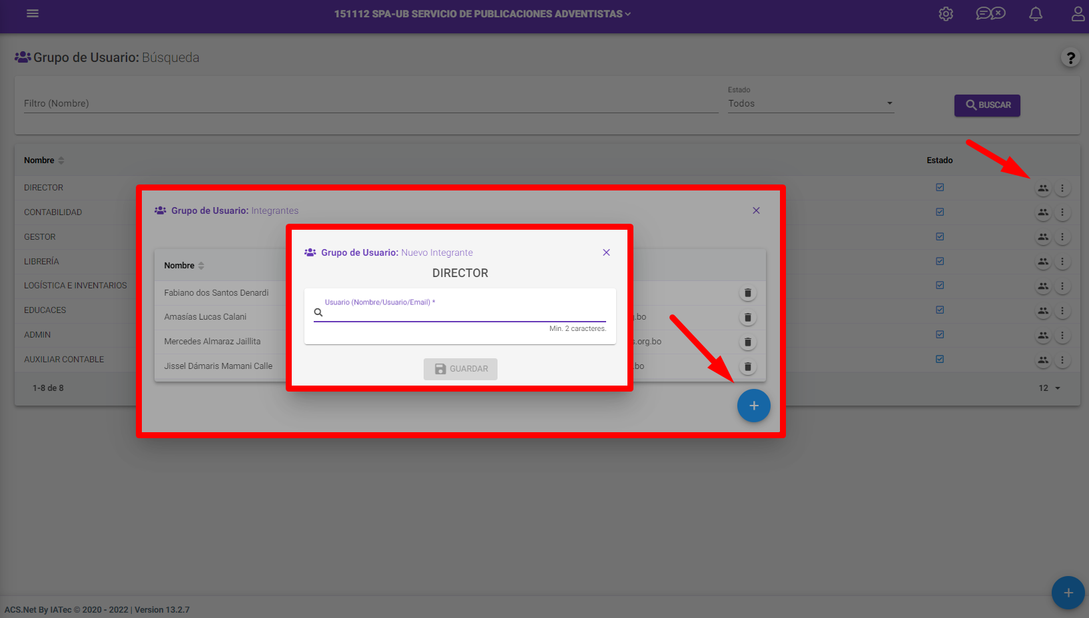Open the hamburger main menu
This screenshot has height=618, width=1089.
(33, 13)
